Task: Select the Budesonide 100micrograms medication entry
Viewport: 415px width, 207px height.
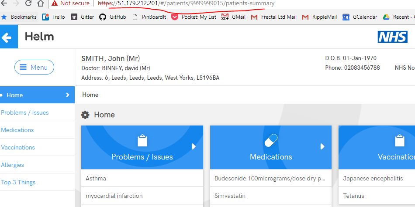Action: (271, 178)
